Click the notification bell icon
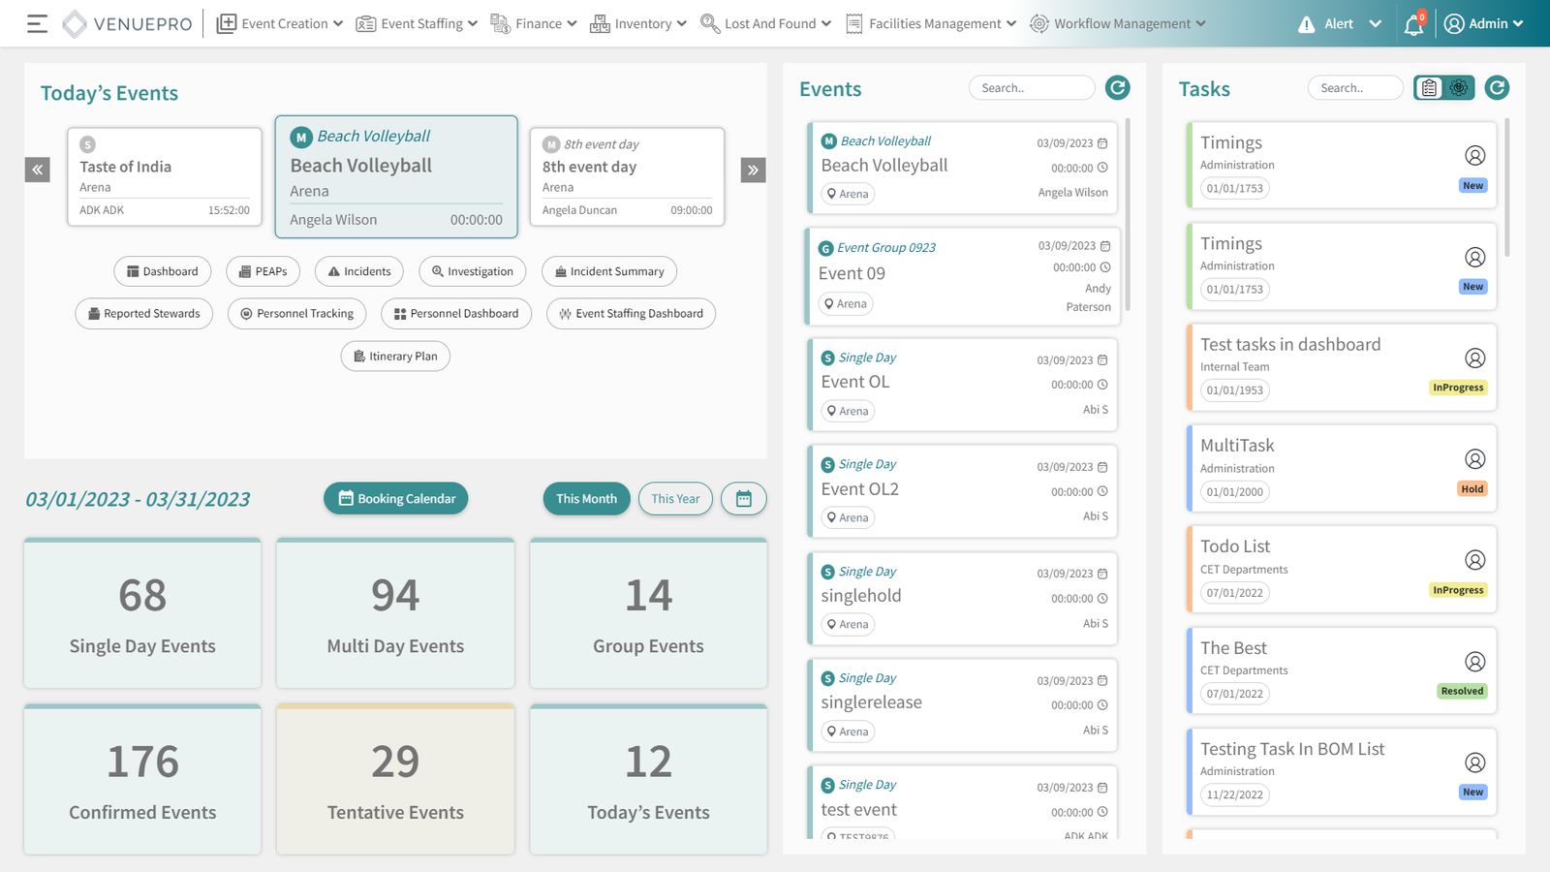The height and width of the screenshot is (872, 1550). point(1413,25)
